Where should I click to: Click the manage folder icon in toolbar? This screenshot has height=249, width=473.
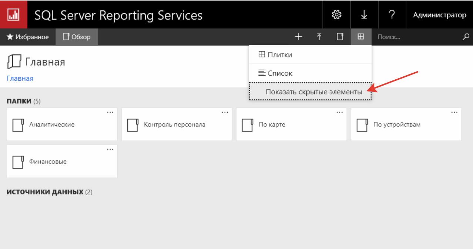pos(340,37)
